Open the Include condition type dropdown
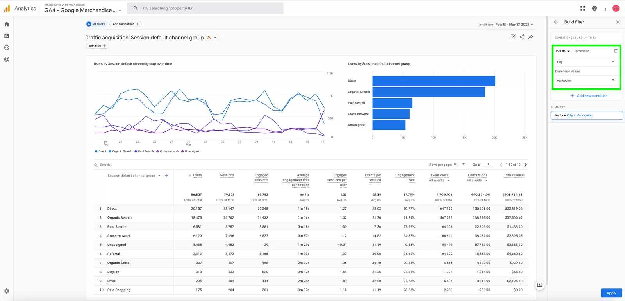The image size is (625, 301). (x=562, y=51)
